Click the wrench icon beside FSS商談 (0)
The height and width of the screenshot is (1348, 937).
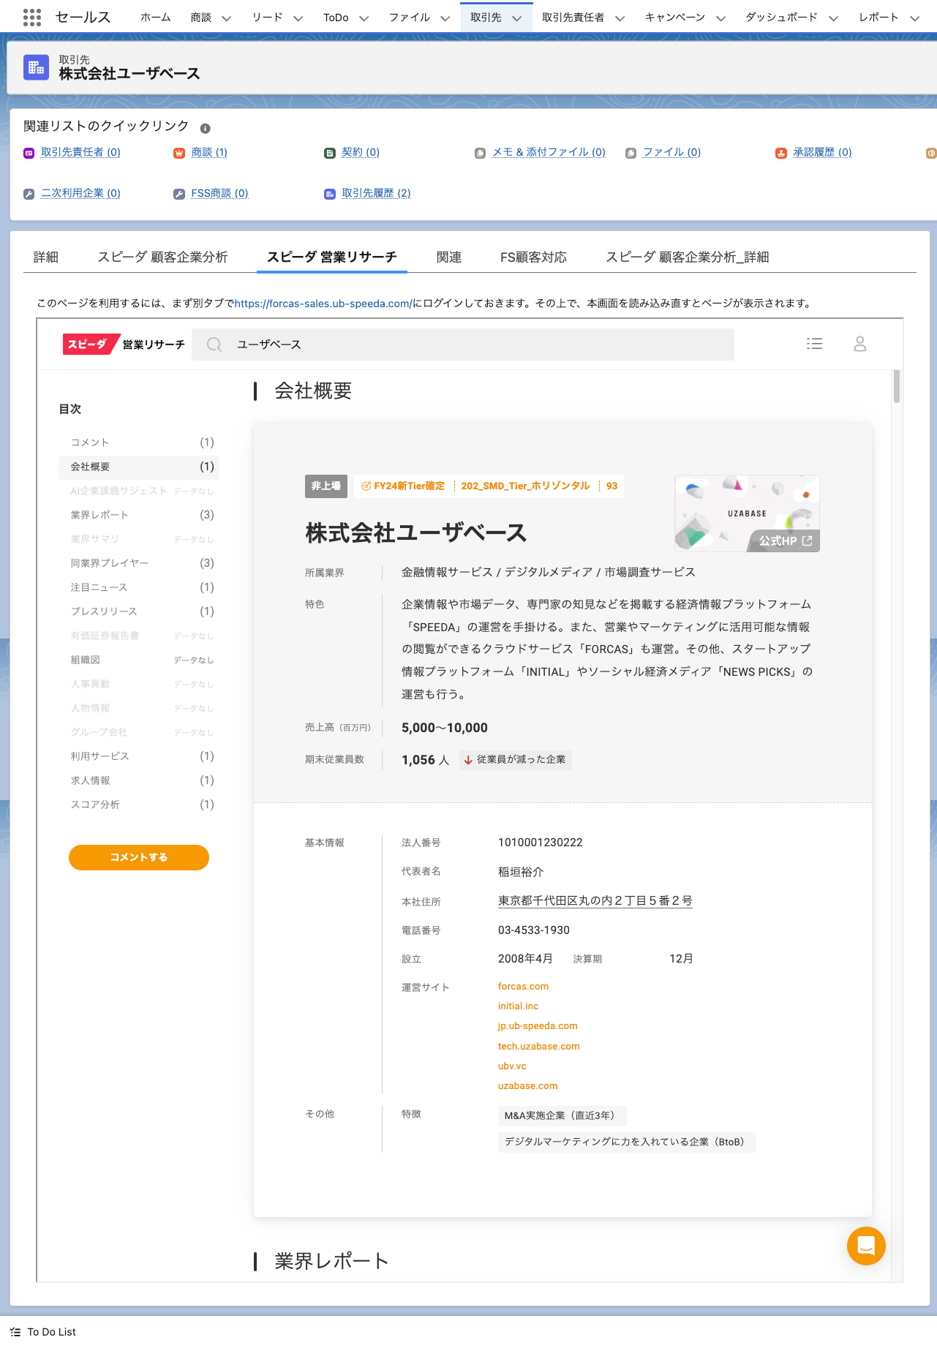(x=179, y=194)
